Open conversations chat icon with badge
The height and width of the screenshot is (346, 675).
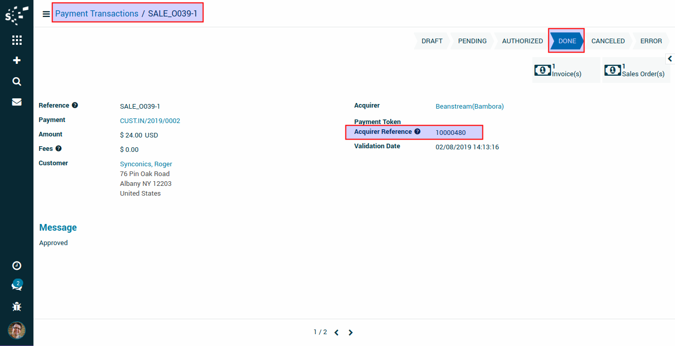[x=16, y=286]
